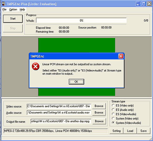Image resolution: width=153 pixels, height=141 pixels.
Task: Confirm the error dialog with OK
Action: click(x=76, y=82)
